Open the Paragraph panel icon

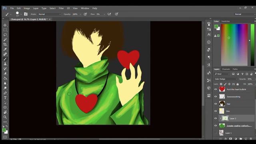[209, 57]
